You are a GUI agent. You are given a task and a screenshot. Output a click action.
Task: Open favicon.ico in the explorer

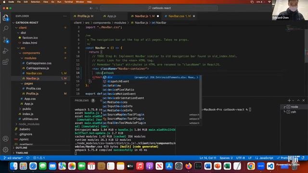click(30, 37)
